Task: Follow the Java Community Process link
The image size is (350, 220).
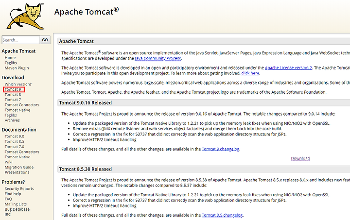Action: (x=158, y=58)
